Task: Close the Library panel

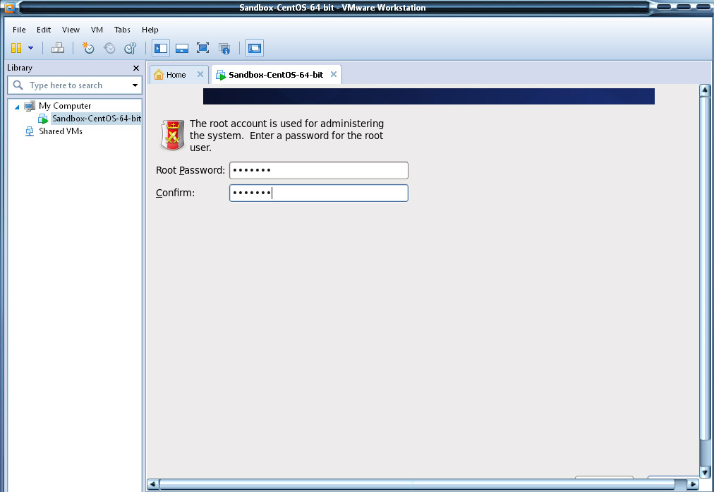Action: (x=135, y=68)
